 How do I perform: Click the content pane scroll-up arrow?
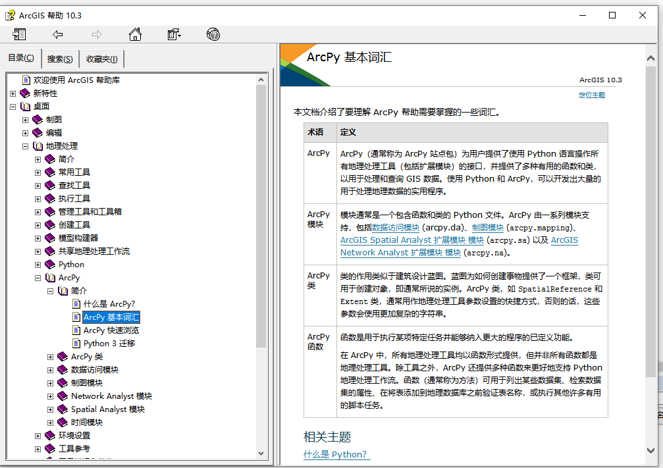pos(650,59)
